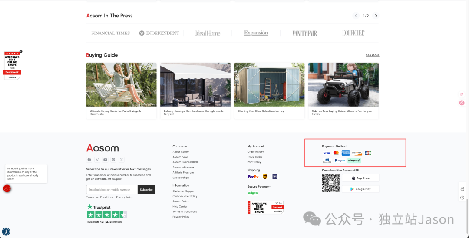Open Point Policy link
Image resolution: width=469 pixels, height=238 pixels.
click(x=254, y=162)
